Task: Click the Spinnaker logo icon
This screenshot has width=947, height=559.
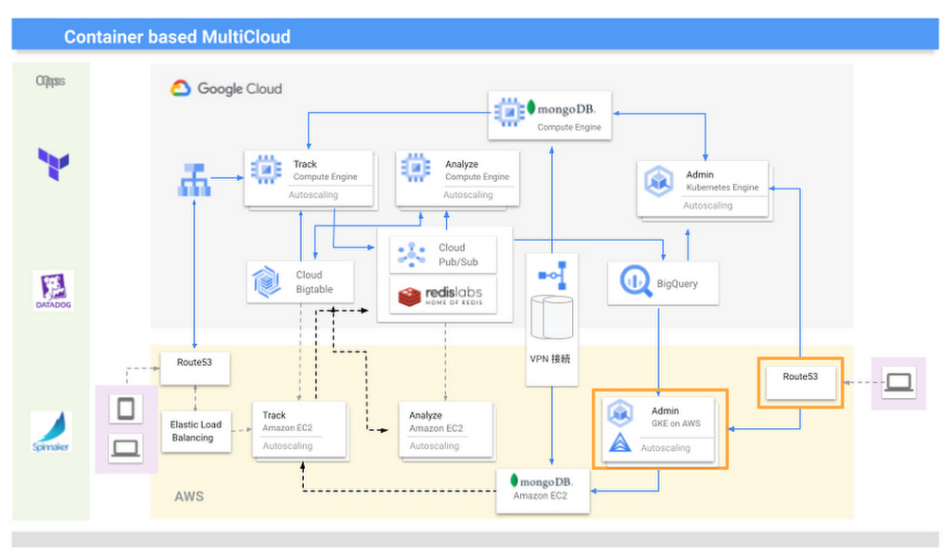Action: point(51,432)
